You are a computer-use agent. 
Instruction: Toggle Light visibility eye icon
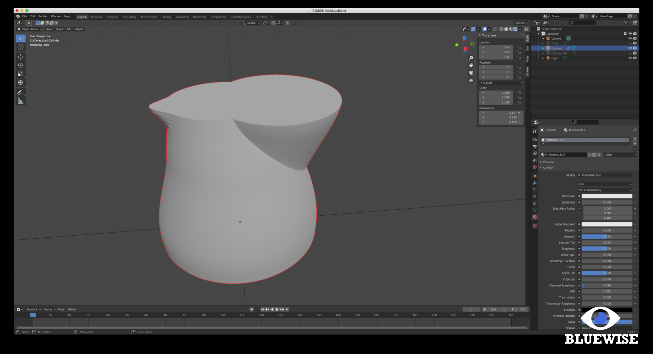coord(630,58)
